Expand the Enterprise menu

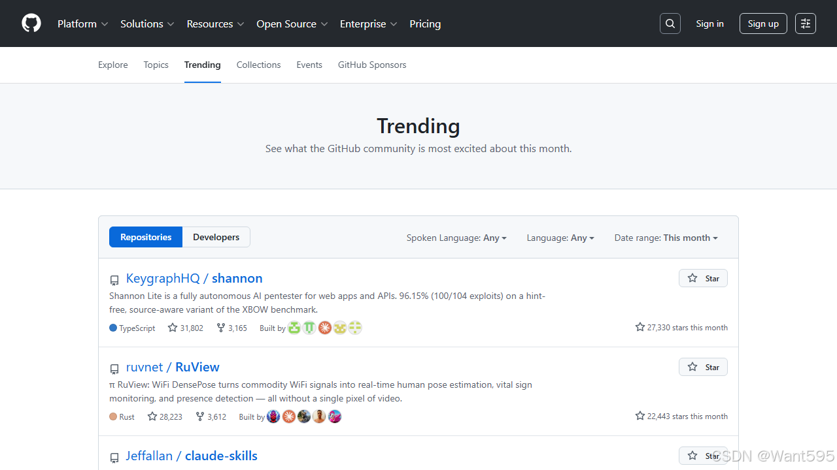point(369,23)
